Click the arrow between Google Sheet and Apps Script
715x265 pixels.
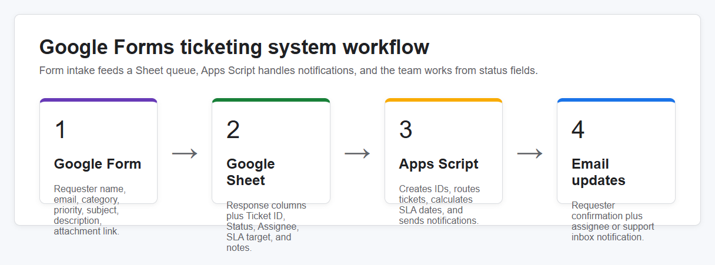(357, 153)
